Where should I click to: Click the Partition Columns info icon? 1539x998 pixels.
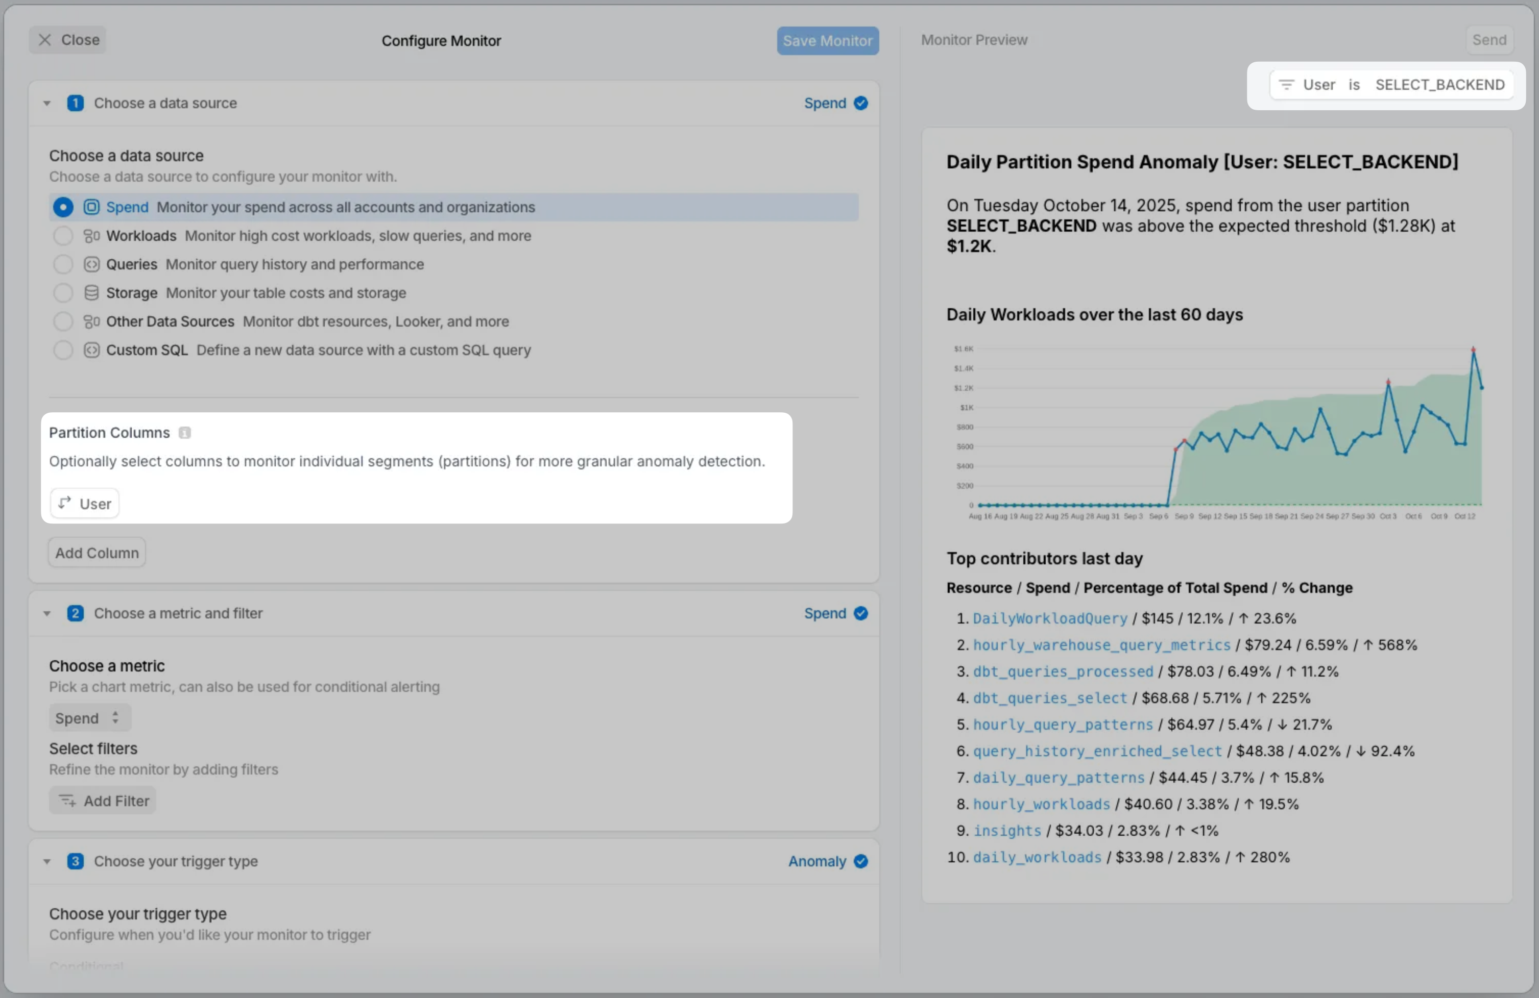(184, 433)
